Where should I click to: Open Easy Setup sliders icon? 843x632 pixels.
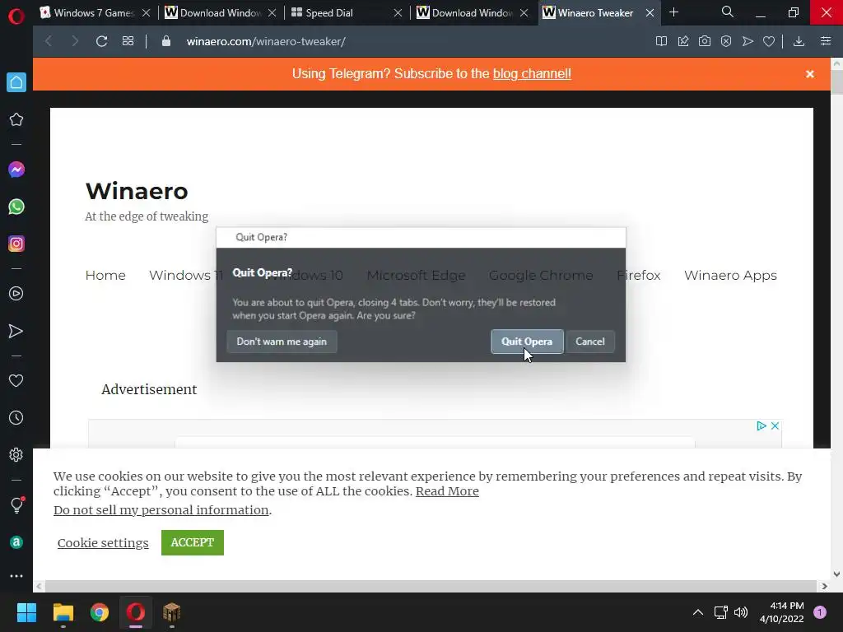(826, 41)
